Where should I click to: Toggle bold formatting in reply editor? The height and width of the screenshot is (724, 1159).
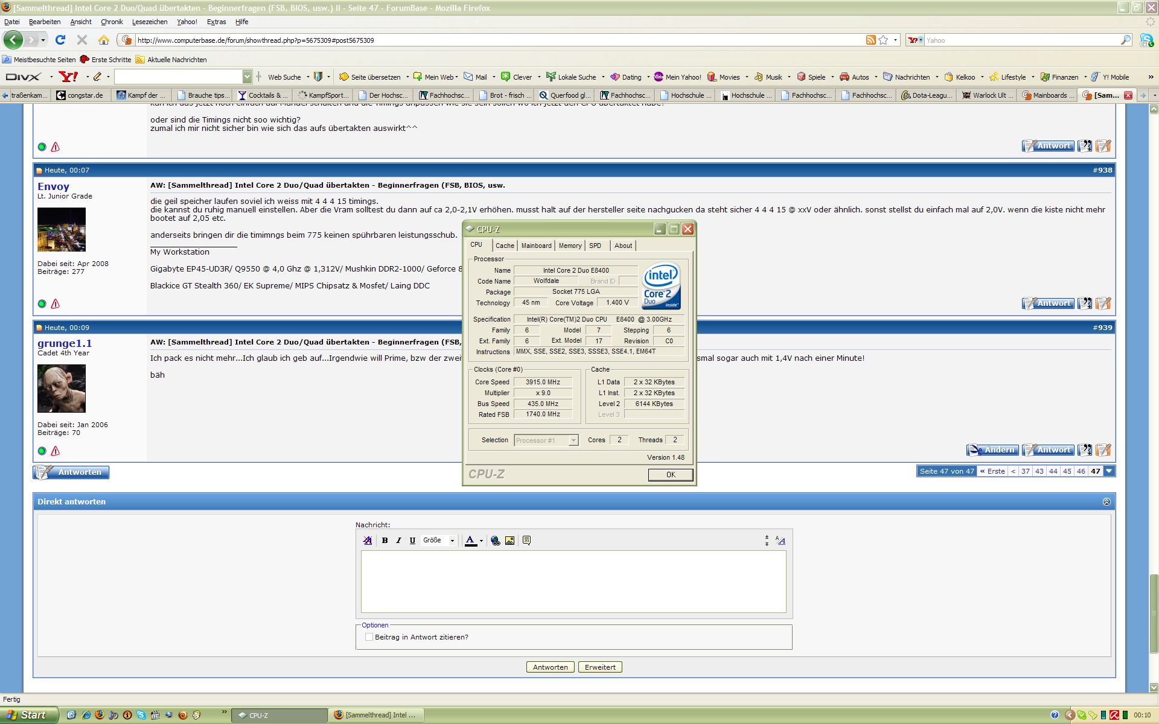pyautogui.click(x=385, y=541)
